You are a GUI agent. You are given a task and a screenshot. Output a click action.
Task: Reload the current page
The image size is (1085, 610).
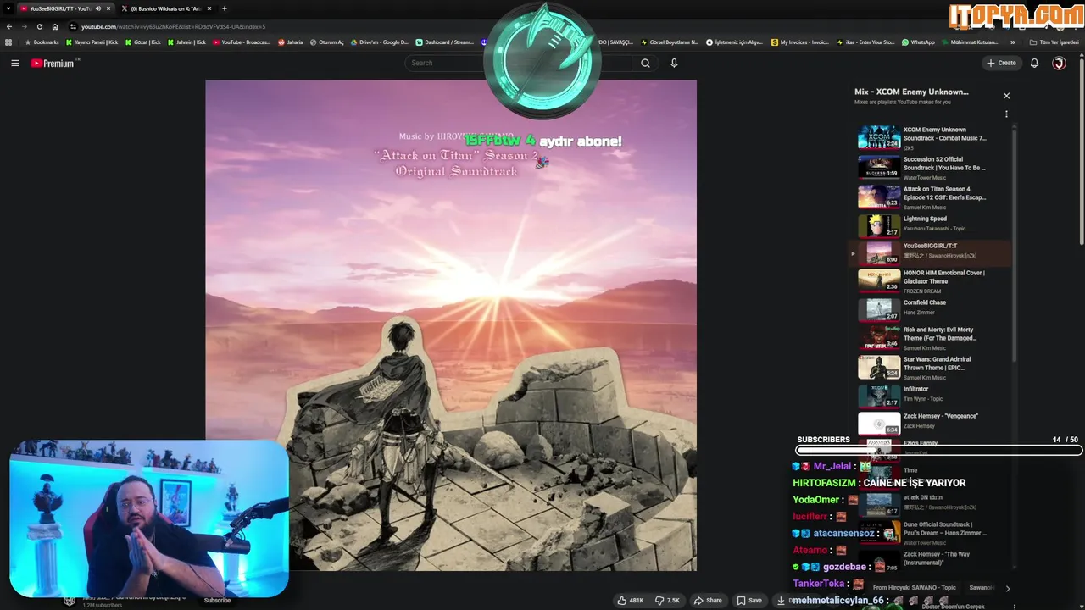coord(39,26)
